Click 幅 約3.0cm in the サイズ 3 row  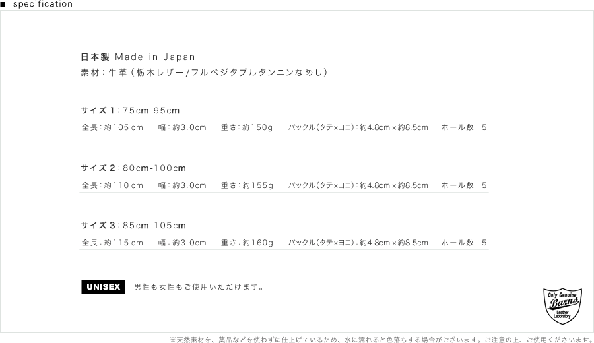point(182,243)
